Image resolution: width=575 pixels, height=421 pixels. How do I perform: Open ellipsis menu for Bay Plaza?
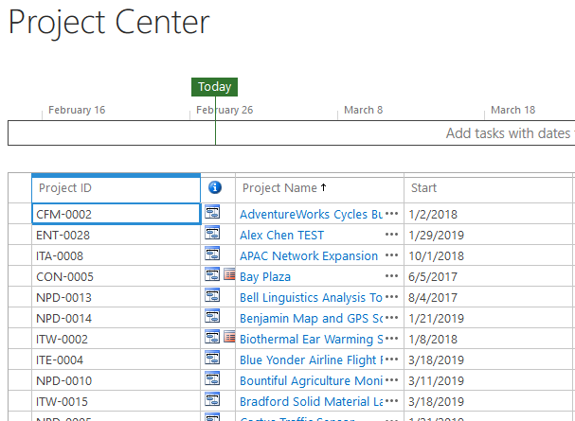391,276
